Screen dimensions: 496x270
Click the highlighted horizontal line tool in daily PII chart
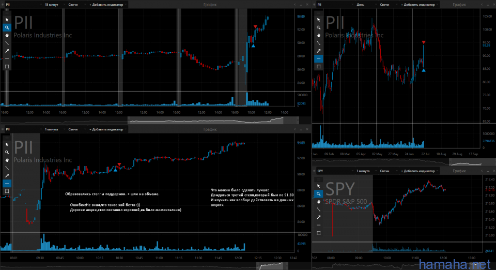[x=319, y=58]
